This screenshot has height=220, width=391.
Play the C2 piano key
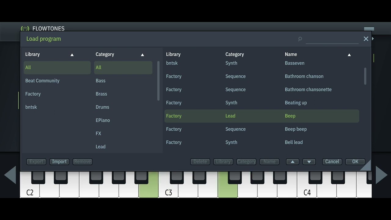click(30, 191)
